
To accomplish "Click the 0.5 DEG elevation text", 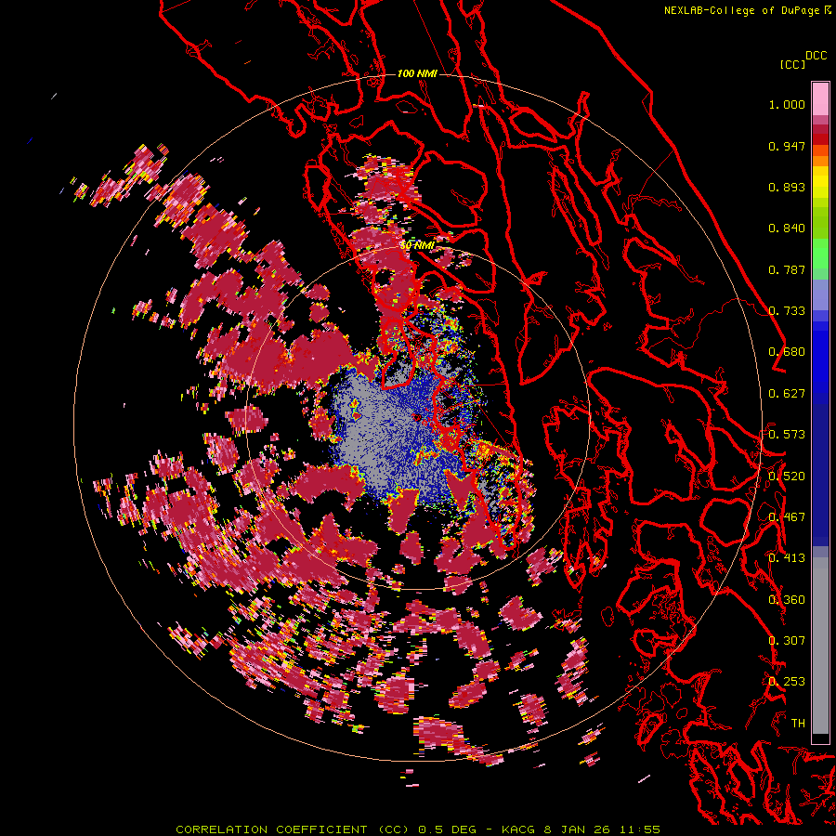I will click(446, 829).
